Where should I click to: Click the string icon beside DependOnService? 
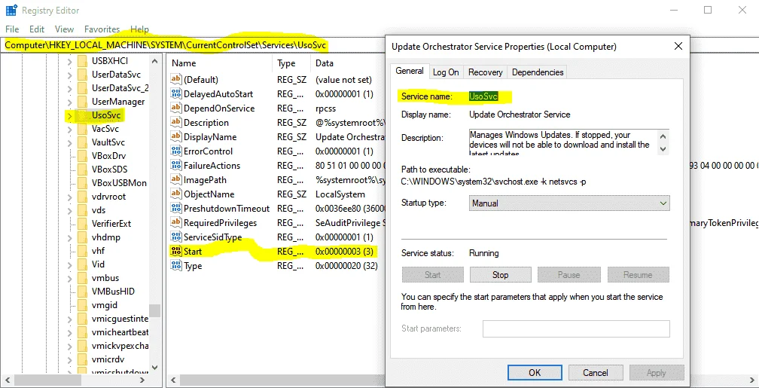[175, 108]
